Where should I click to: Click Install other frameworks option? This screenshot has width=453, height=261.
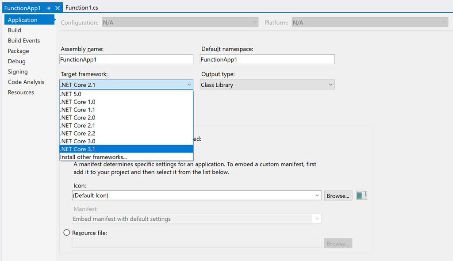[x=126, y=157]
